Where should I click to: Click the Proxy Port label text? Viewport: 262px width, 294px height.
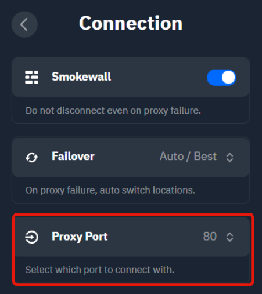pyautogui.click(x=80, y=237)
